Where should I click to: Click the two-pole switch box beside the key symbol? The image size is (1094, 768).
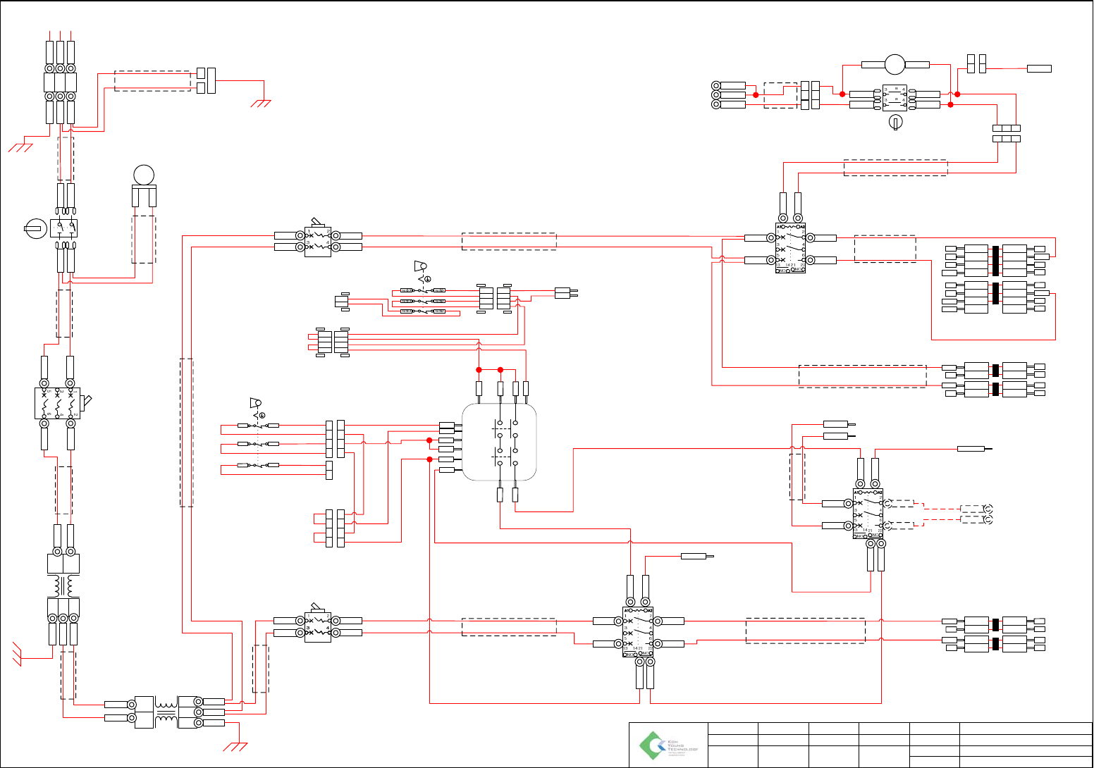click(x=63, y=228)
